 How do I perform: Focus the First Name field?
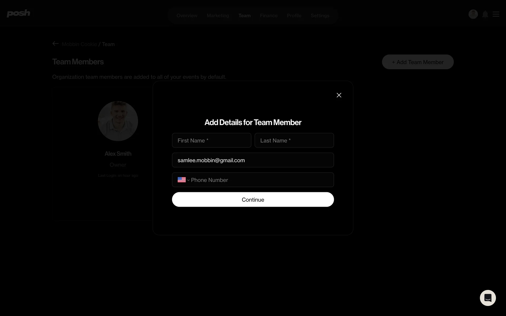click(x=212, y=140)
